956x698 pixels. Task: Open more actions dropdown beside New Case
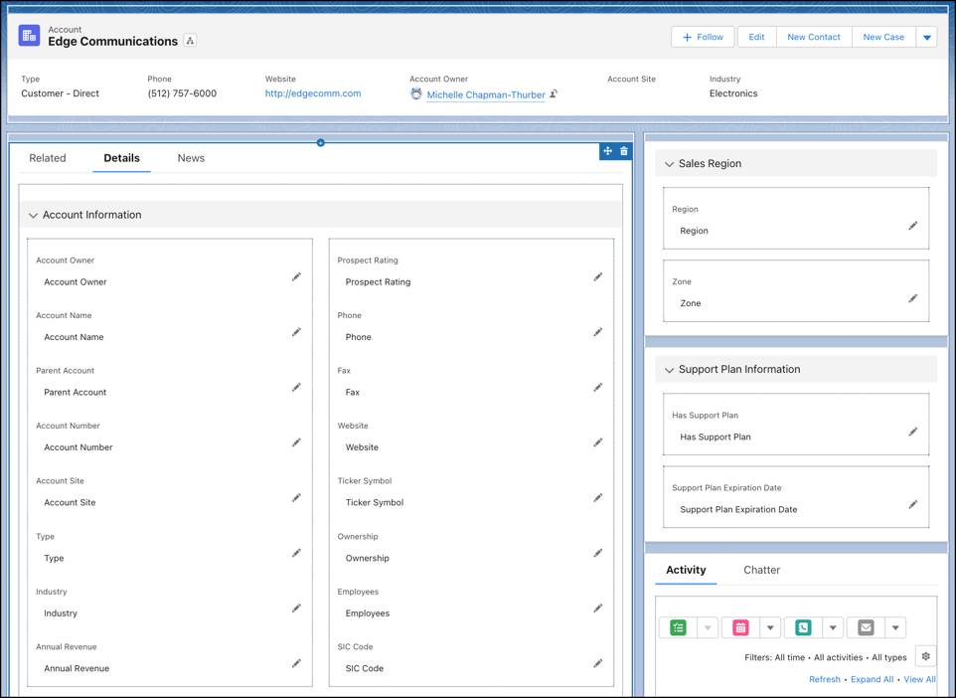[x=927, y=37]
